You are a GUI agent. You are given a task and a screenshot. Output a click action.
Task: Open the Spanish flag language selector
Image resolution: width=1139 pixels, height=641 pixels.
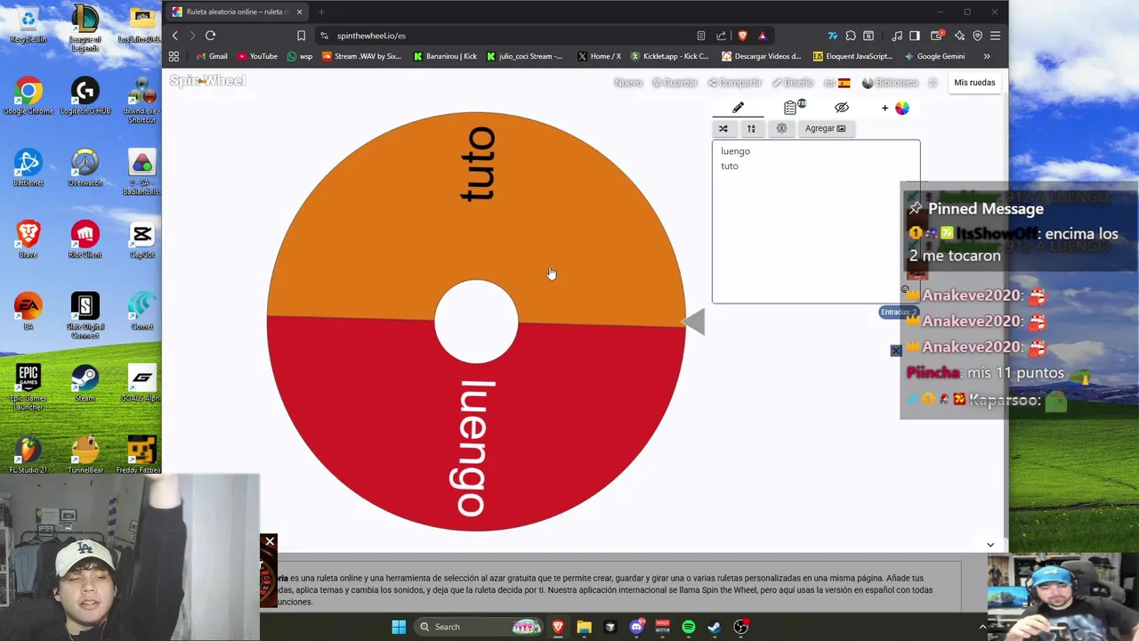(x=836, y=83)
